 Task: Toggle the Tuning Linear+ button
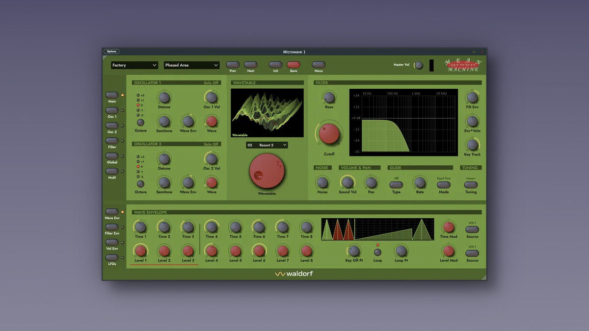click(x=471, y=185)
